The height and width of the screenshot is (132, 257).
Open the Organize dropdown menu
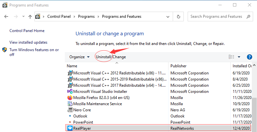[x=79, y=57]
